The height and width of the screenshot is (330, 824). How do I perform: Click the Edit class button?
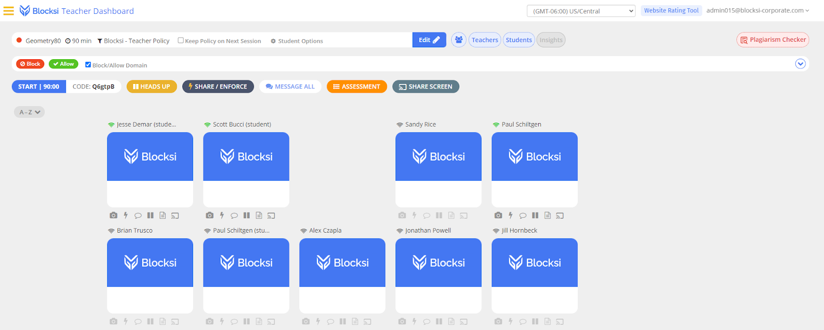pyautogui.click(x=430, y=40)
